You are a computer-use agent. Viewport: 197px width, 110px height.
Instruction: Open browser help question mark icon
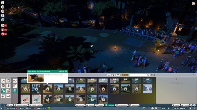(193, 75)
